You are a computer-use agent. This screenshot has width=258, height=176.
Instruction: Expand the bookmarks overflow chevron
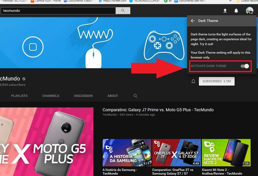coord(230,1)
